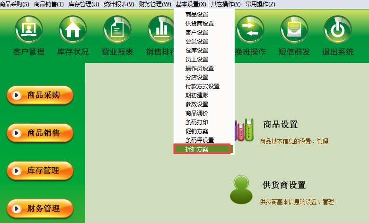The height and width of the screenshot is (223, 369).
Task: Open the 短信群发 envelope icon
Action: tap(294, 29)
